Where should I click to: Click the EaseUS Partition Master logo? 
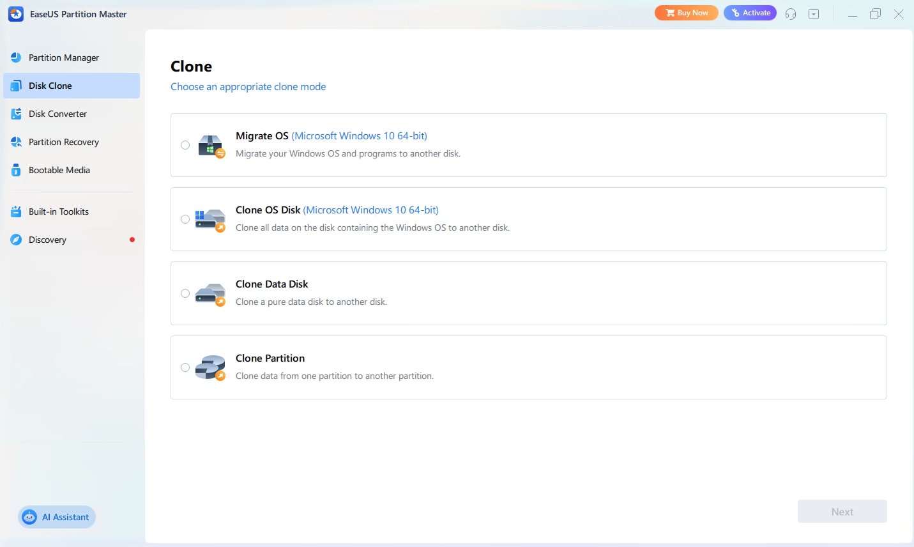tap(16, 14)
